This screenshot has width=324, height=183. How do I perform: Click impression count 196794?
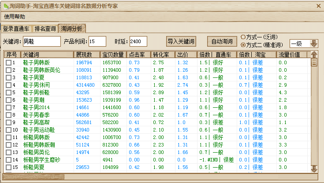point(84,62)
